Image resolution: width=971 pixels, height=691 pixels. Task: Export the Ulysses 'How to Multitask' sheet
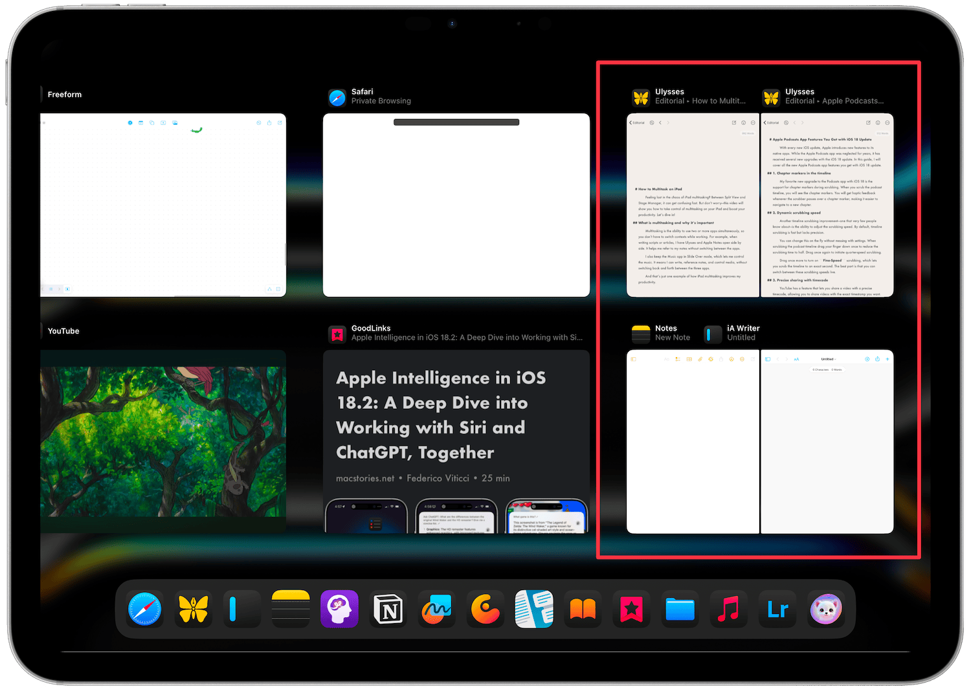pyautogui.click(x=733, y=122)
